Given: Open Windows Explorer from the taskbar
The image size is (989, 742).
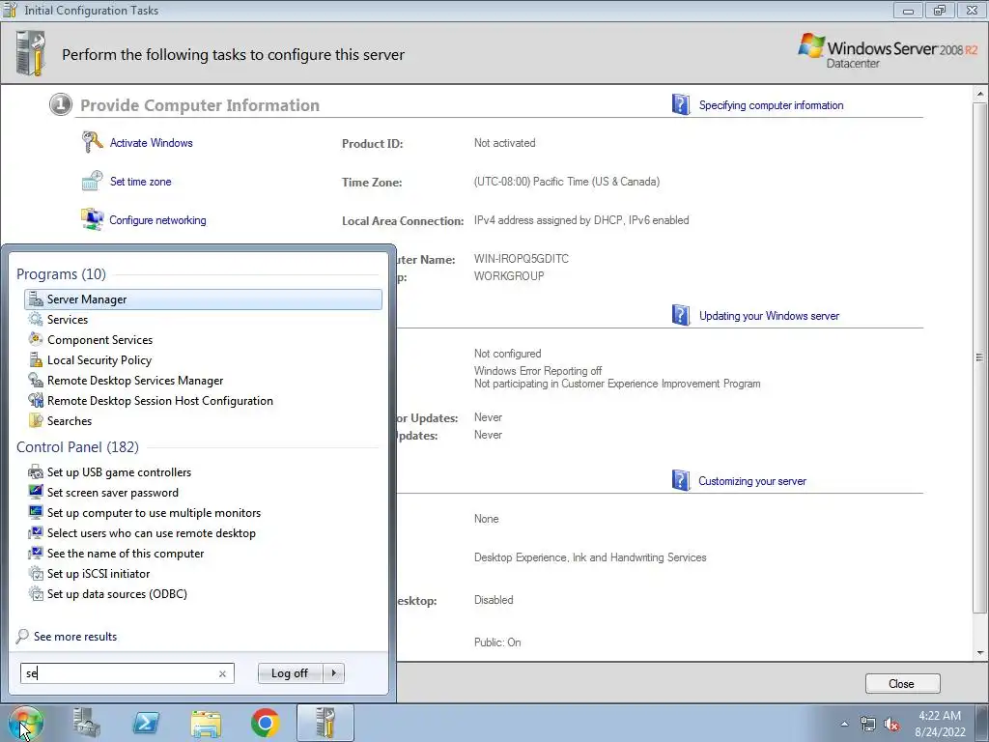Looking at the screenshot, I should pos(206,723).
